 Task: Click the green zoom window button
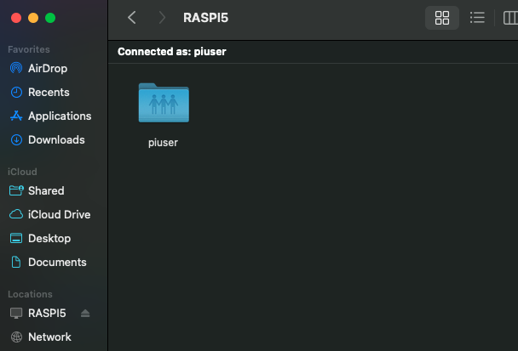click(50, 17)
